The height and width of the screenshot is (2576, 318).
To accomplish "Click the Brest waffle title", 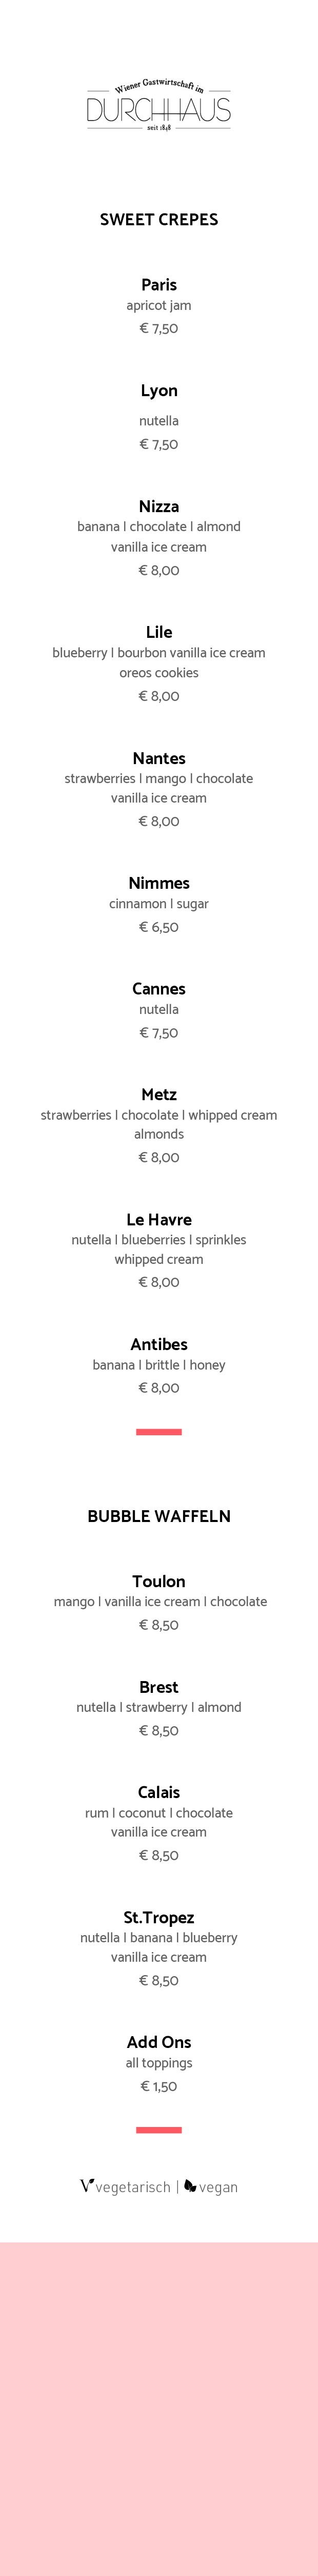I will 159,1687.
